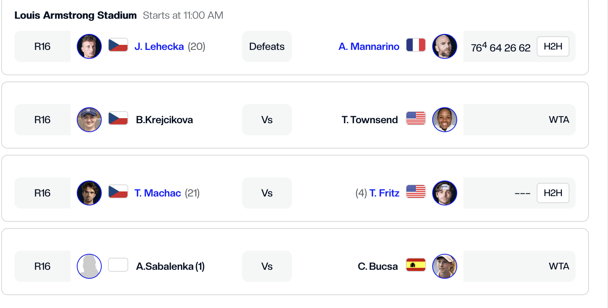Screen dimensions: 608x308
Task: Click B. Krejcikova's player photo
Action: pos(89,120)
